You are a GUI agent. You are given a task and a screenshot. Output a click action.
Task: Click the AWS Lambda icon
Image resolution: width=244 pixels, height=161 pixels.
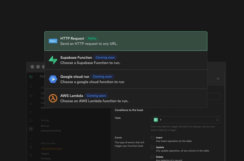click(52, 98)
